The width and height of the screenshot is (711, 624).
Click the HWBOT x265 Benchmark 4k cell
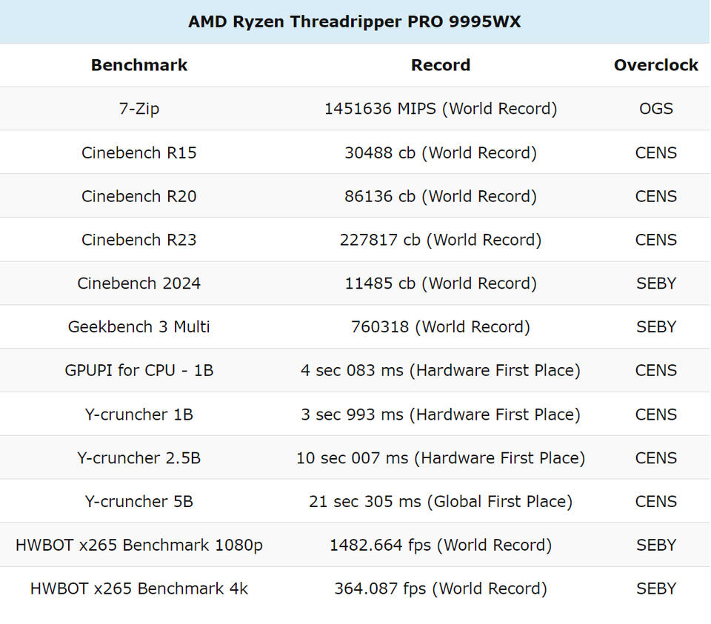tap(139, 588)
